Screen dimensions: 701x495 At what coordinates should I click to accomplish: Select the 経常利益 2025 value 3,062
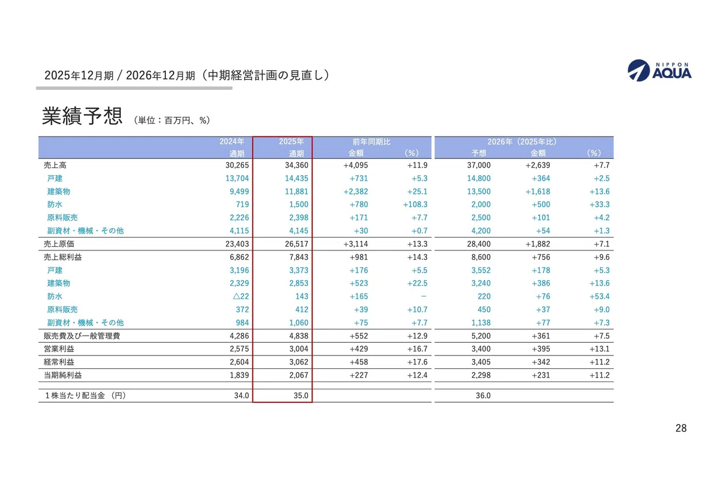point(298,362)
